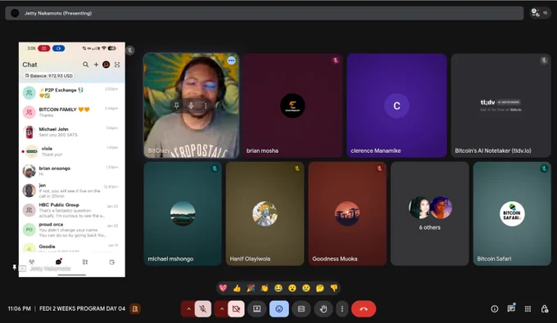Click Balance 972.93 USD pill
The width and height of the screenshot is (557, 323).
pos(48,75)
